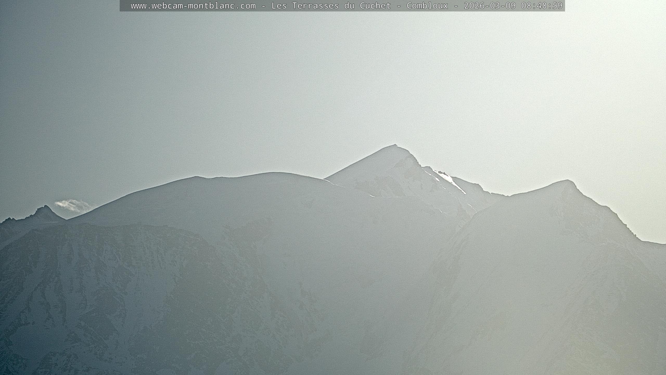Click the webcam image's hazy lower-right slope
666x375 pixels.
[572, 312]
